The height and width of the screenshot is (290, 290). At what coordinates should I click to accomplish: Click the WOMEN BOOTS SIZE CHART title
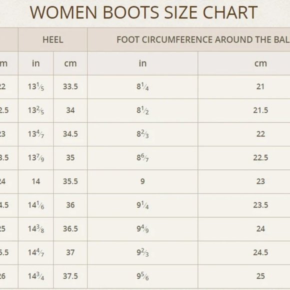(x=143, y=12)
